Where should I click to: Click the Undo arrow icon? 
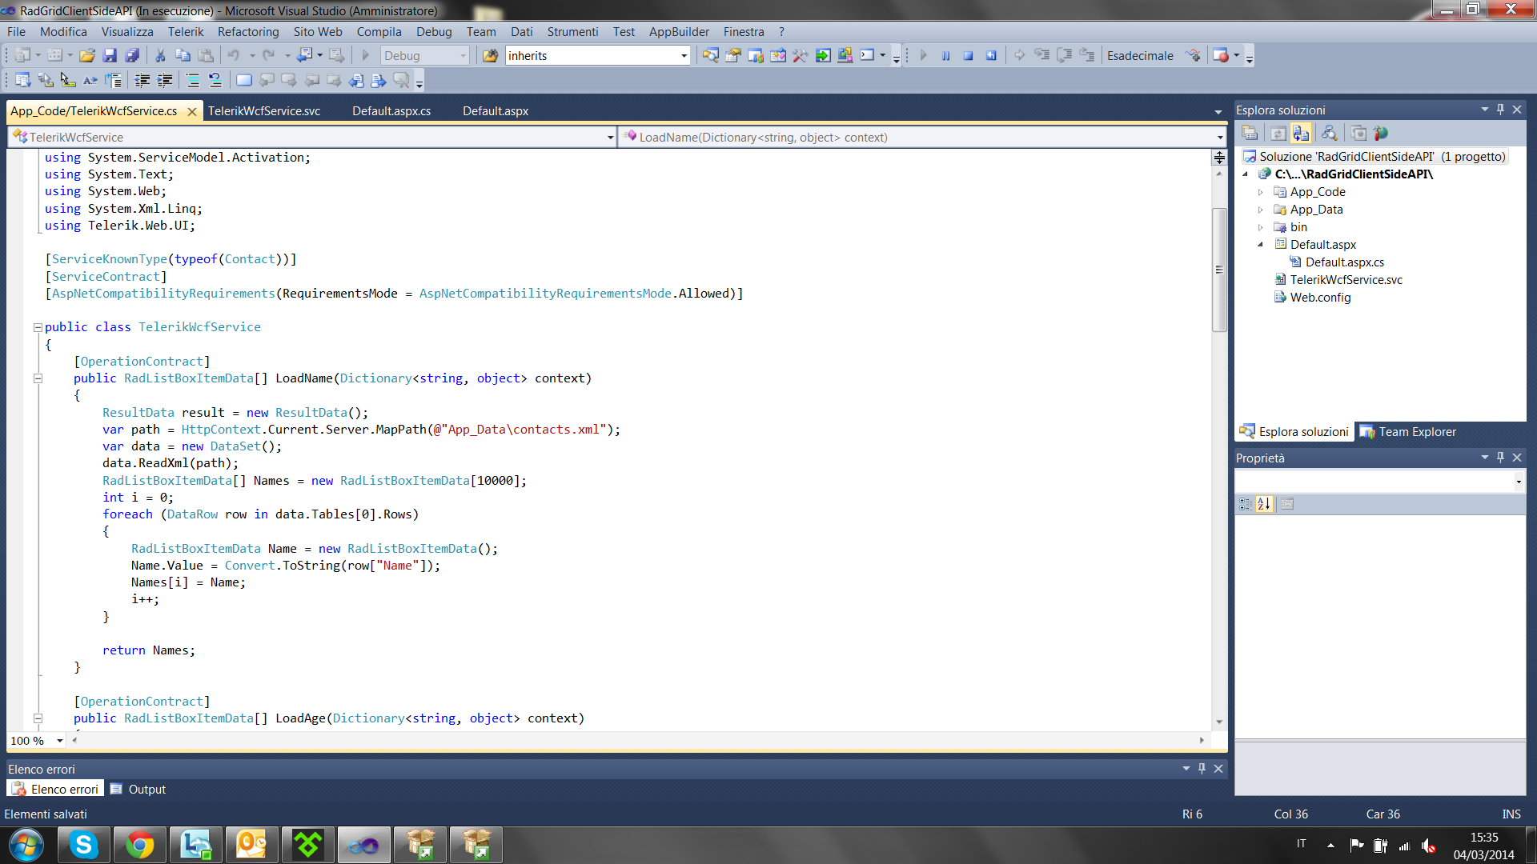point(234,55)
